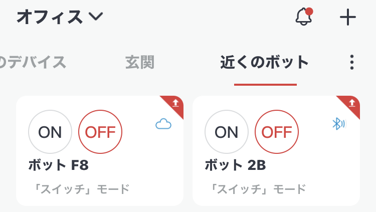Click 「スイッチ」モード label under ボット F8
376x212 pixels.
pyautogui.click(x=79, y=189)
